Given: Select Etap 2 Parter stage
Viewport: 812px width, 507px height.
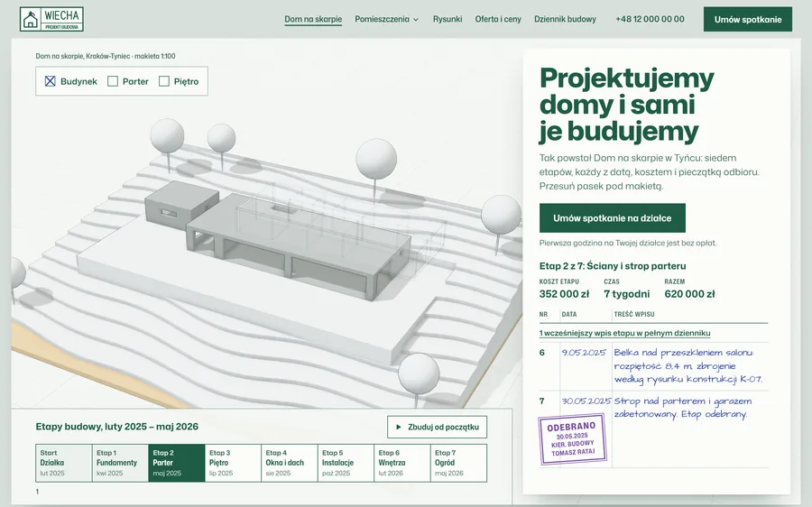Looking at the screenshot, I should pos(177,463).
